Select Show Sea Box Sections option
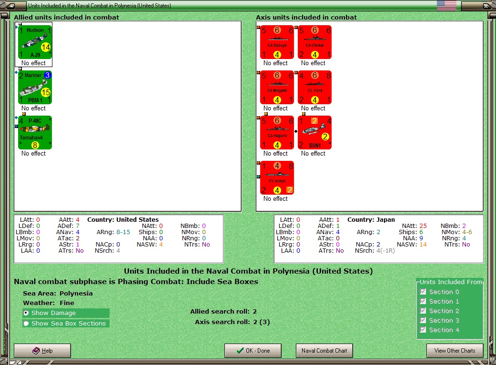 pos(66,323)
